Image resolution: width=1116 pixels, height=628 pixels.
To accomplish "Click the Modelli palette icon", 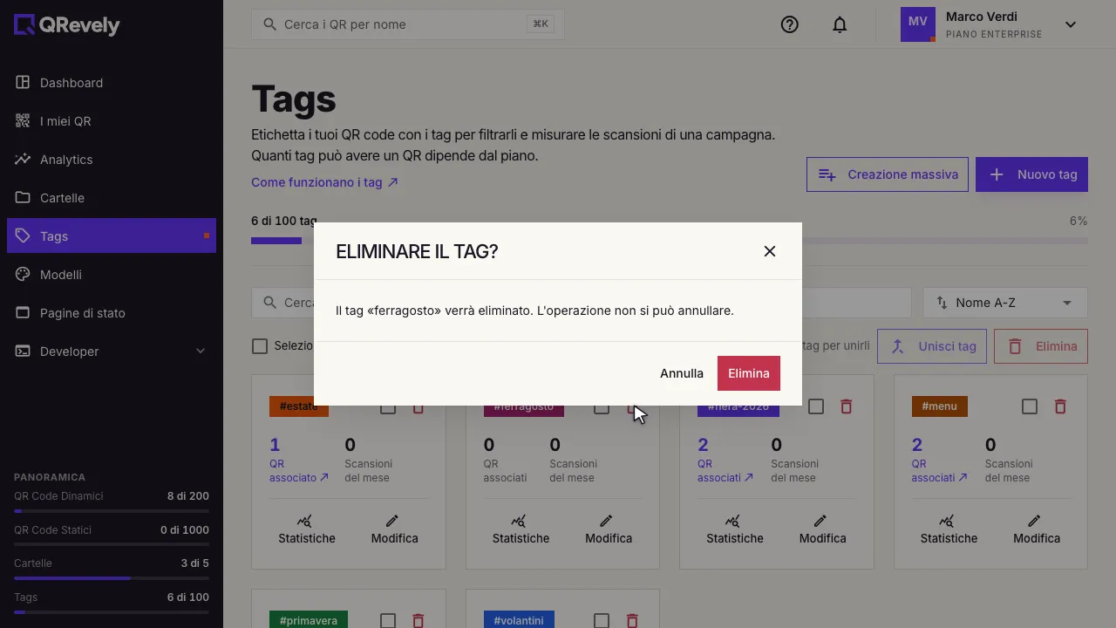I will [23, 275].
